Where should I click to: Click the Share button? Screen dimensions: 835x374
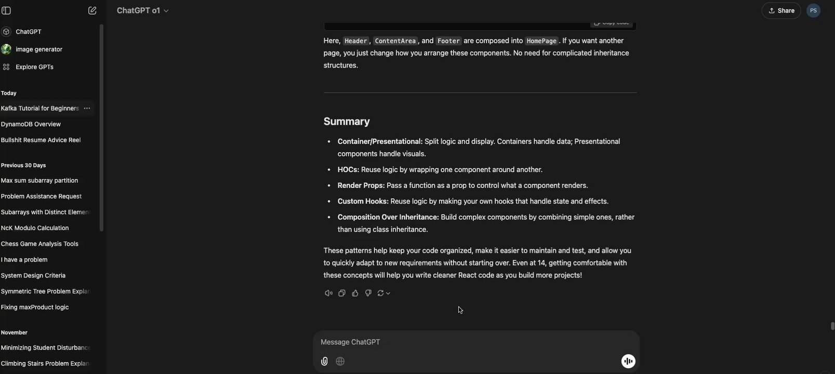[x=781, y=10]
